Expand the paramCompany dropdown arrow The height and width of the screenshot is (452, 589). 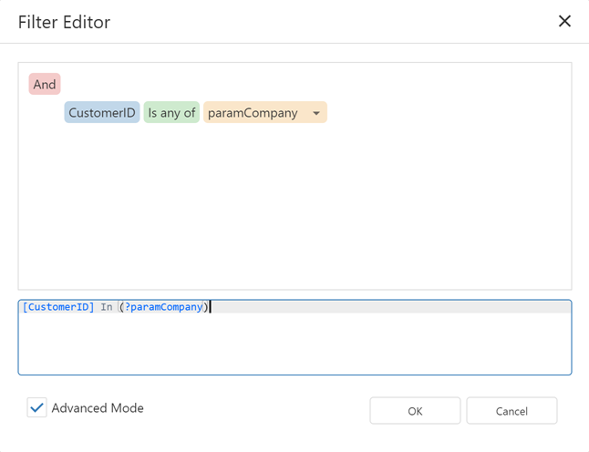pos(315,114)
